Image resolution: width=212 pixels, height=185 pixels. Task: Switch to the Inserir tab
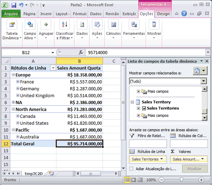(46, 14)
